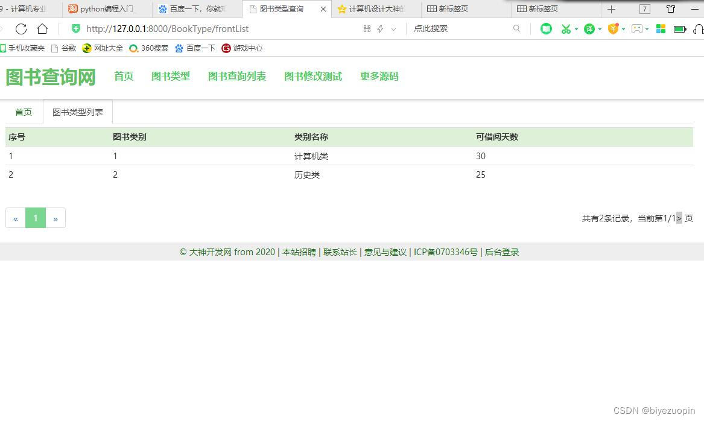This screenshot has width=704, height=421.
Task: Click the next page » button
Action: pos(55,218)
